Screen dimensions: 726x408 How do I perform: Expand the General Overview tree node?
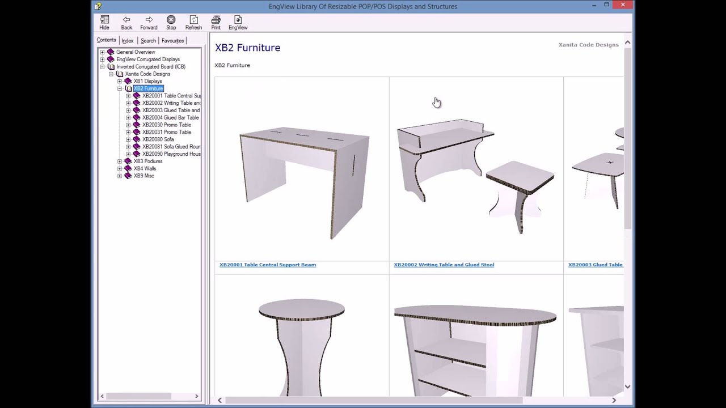point(102,52)
